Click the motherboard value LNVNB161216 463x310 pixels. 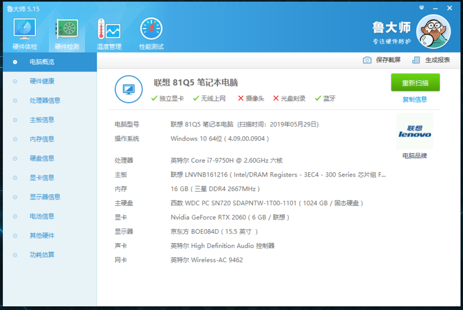(278, 175)
